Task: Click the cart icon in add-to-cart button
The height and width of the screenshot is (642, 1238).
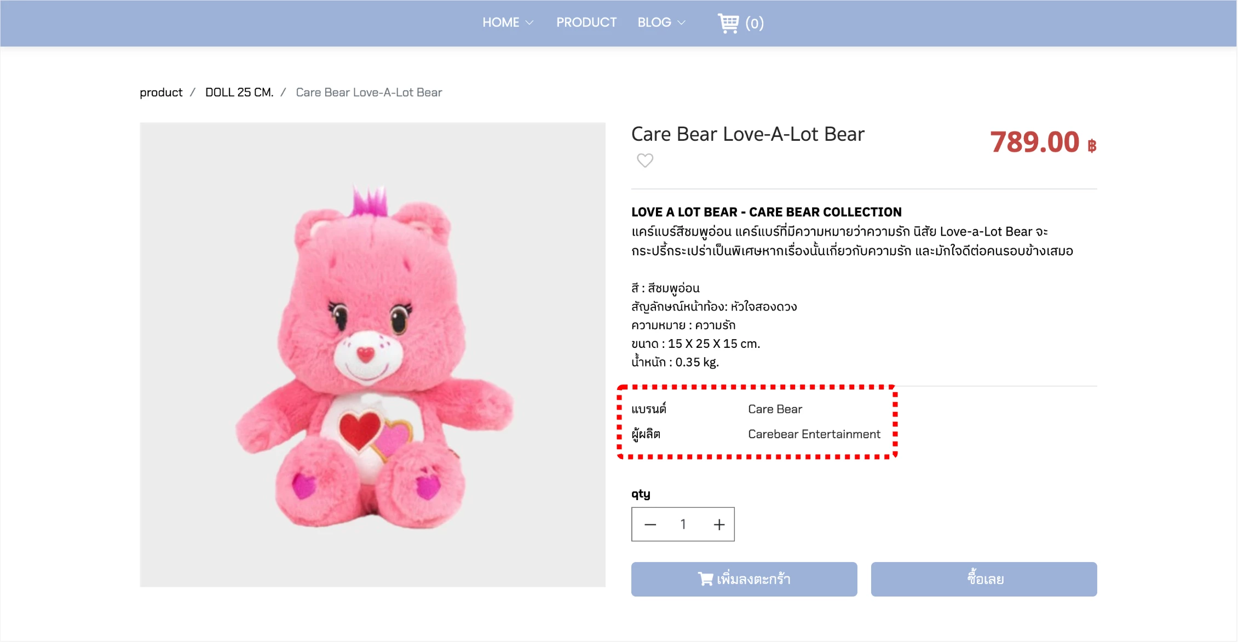Action: 705,579
